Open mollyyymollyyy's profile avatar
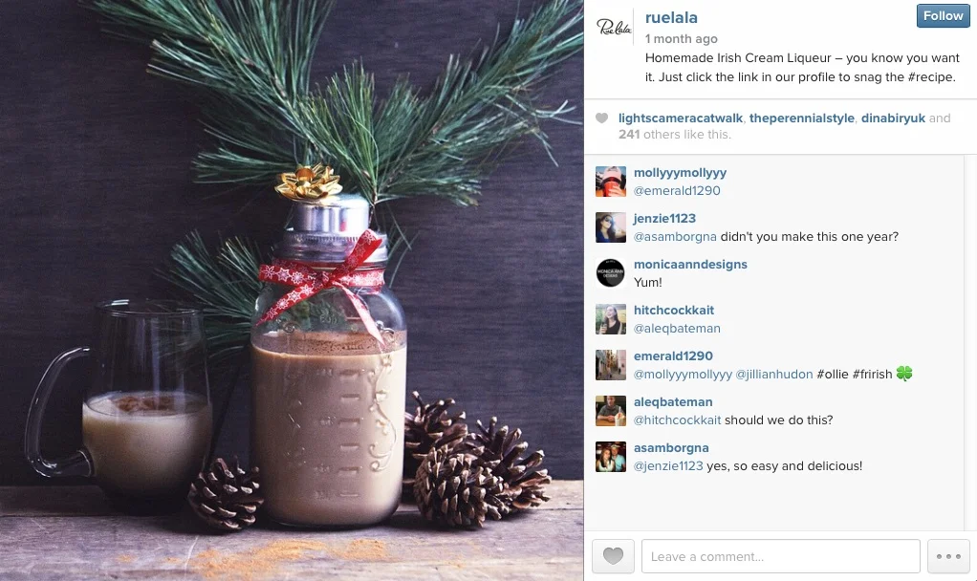Image resolution: width=977 pixels, height=581 pixels. pyautogui.click(x=611, y=182)
